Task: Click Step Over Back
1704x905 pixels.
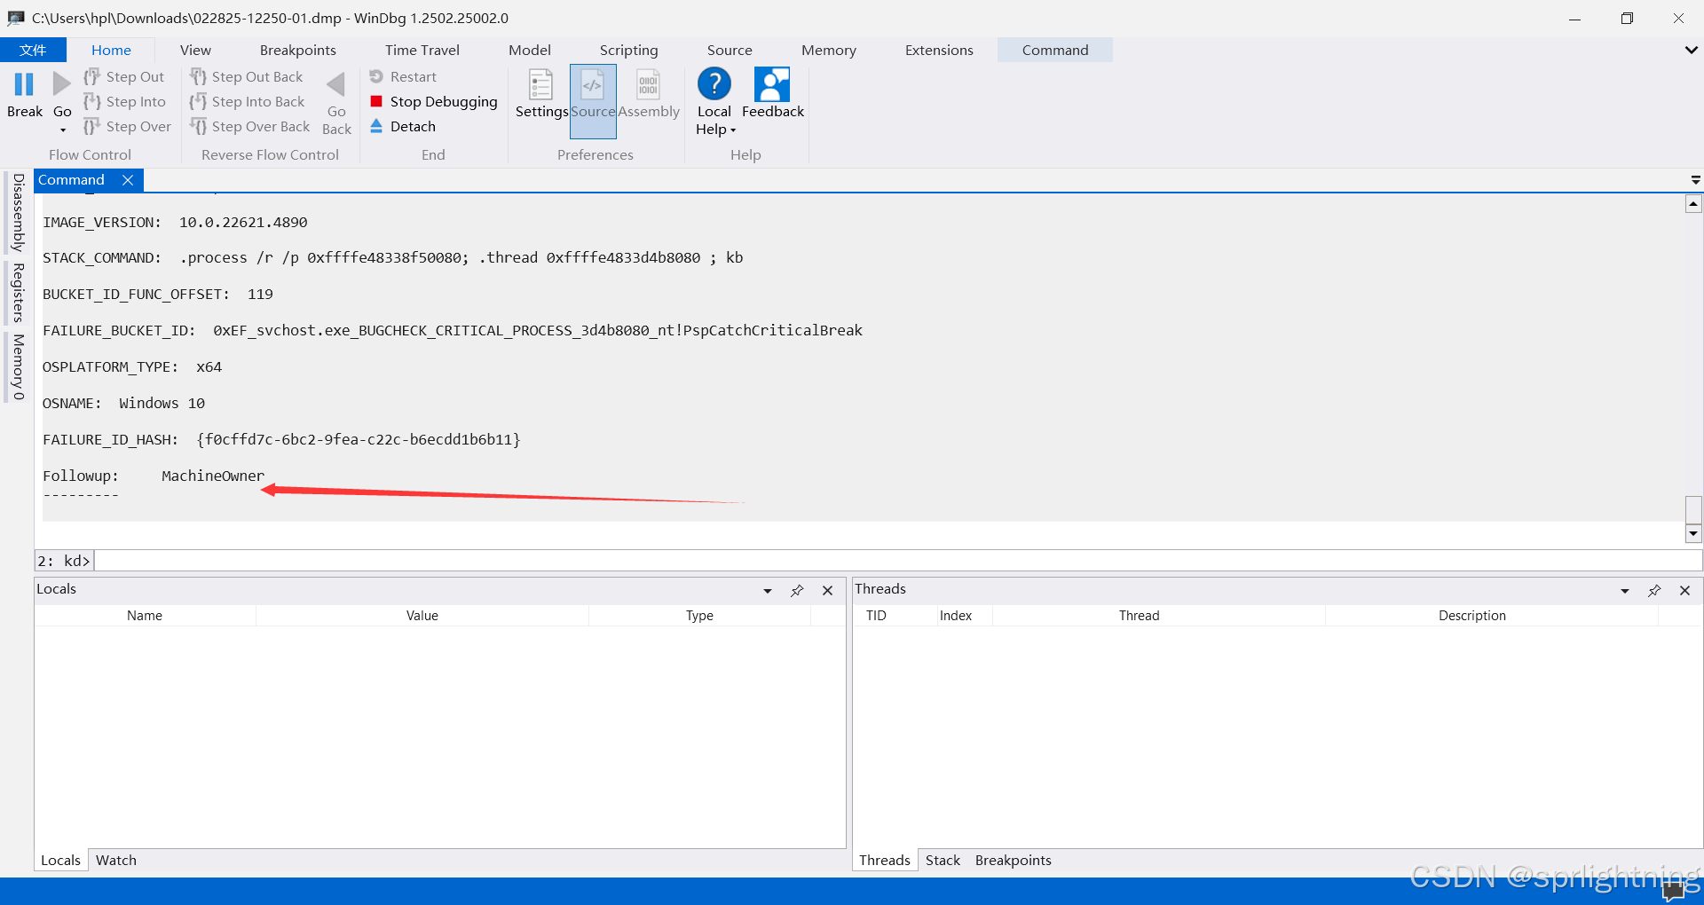Action: tap(250, 127)
